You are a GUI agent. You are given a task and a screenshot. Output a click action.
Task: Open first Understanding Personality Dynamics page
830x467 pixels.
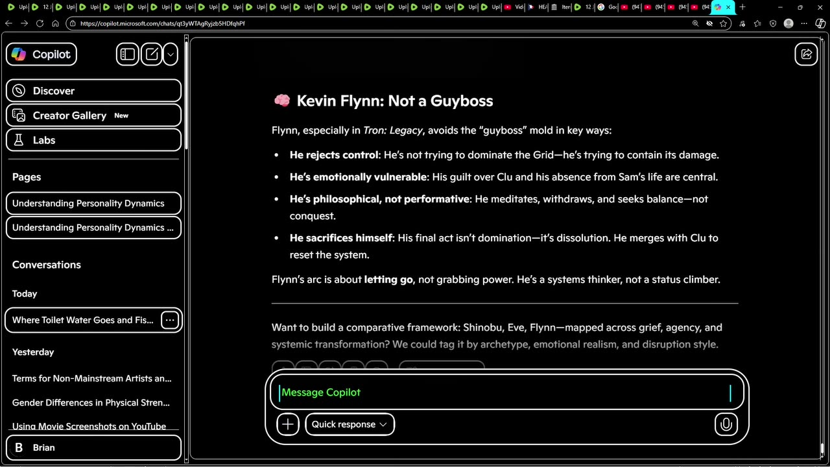(93, 203)
